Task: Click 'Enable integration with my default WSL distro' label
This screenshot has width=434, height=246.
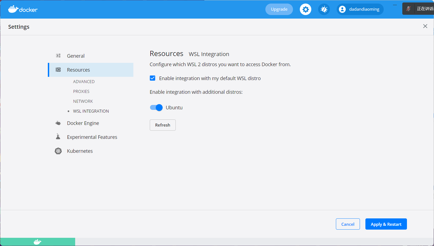Action: [210, 78]
